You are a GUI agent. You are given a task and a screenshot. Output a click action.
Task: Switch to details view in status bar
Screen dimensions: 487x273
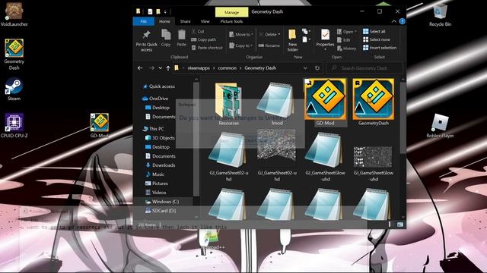point(390,224)
